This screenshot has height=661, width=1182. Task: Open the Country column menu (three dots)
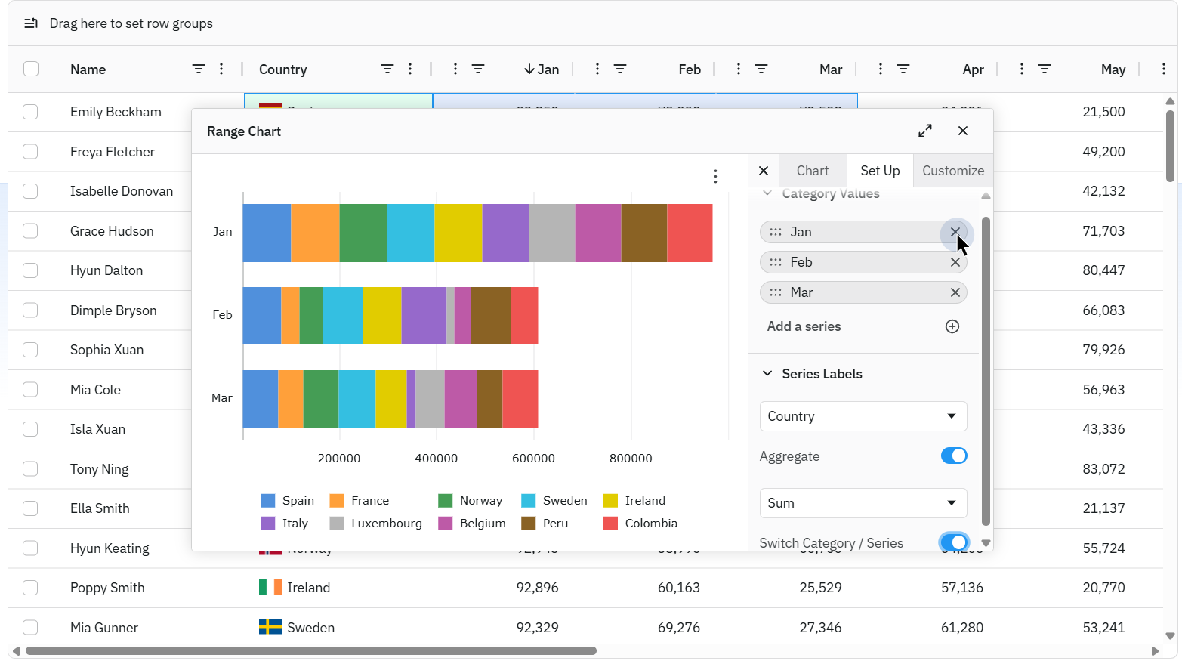tap(410, 69)
